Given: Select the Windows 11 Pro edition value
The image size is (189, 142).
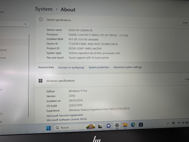Looking at the screenshot, I should pos(78,91).
